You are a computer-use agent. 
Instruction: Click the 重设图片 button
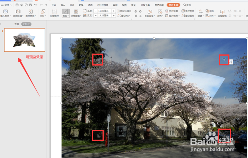(188, 16)
